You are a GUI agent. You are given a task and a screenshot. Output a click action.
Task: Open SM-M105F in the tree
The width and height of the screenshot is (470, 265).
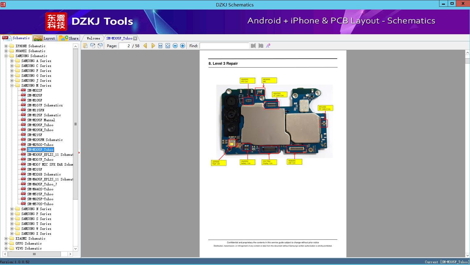(35, 100)
